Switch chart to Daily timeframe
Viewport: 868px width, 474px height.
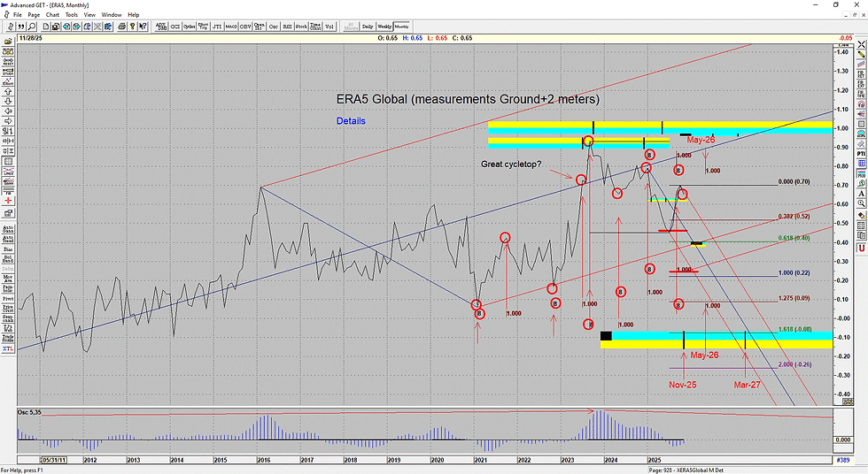coord(367,27)
